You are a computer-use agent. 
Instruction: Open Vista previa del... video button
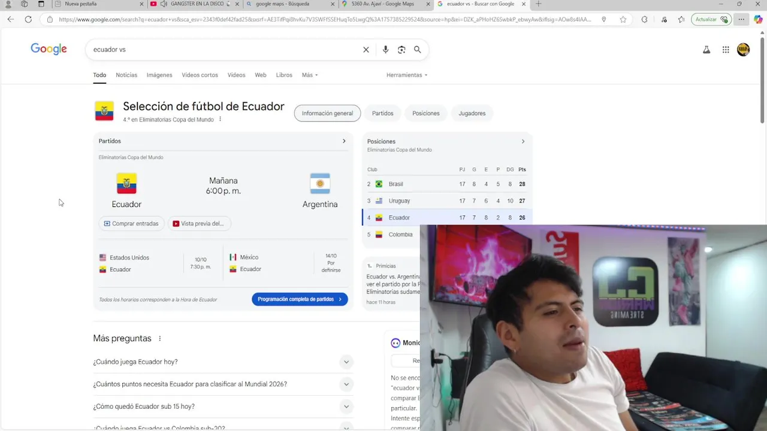(x=199, y=223)
